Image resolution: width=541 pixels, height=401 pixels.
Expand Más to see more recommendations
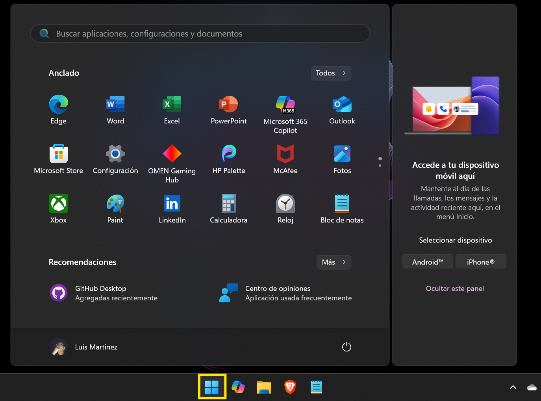333,262
